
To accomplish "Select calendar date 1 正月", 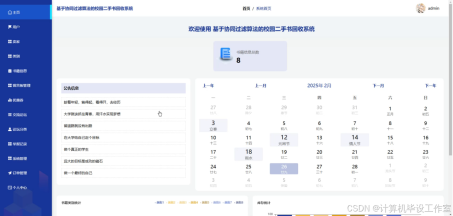I will pyautogui.click(x=390, y=111).
